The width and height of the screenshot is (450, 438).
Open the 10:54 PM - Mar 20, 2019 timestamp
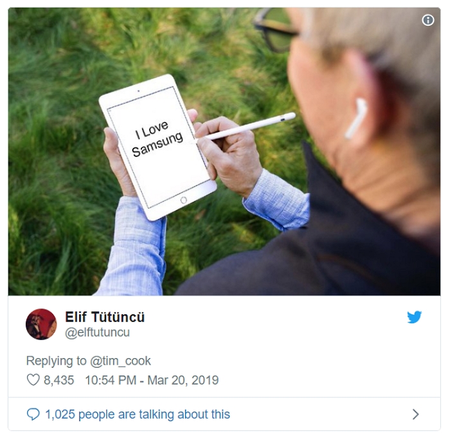pos(152,380)
